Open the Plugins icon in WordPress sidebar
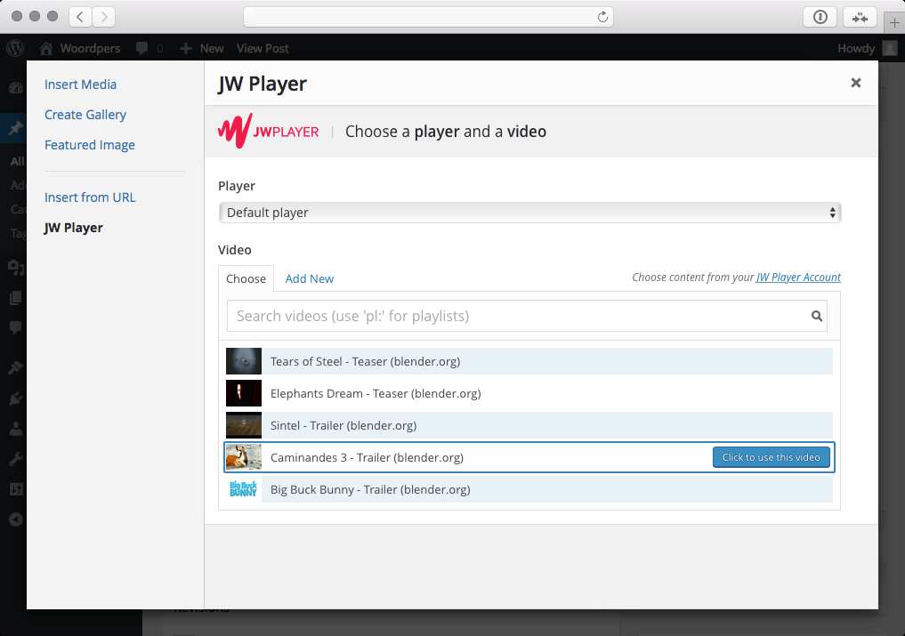Screen dimensions: 905x636 point(16,399)
